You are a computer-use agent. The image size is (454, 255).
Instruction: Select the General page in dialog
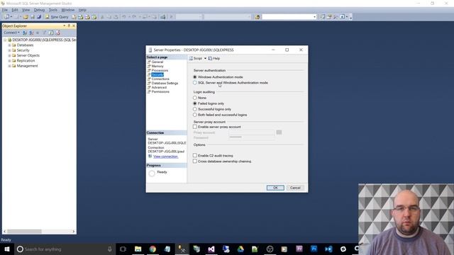pos(157,62)
